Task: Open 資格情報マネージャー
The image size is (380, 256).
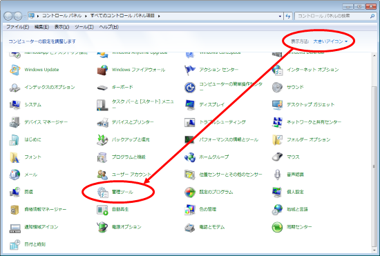Action: coord(38,209)
